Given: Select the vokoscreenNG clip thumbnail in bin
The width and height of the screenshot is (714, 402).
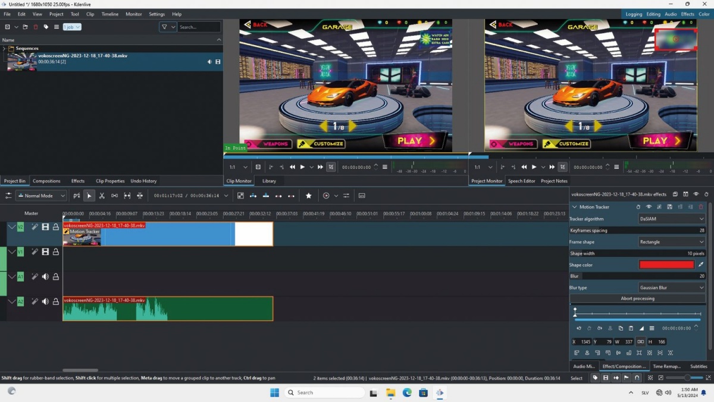Looking at the screenshot, I should pyautogui.click(x=21, y=61).
